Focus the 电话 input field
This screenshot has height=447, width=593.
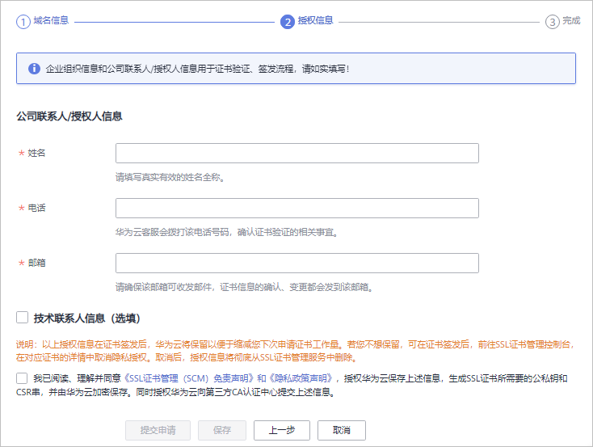296,209
